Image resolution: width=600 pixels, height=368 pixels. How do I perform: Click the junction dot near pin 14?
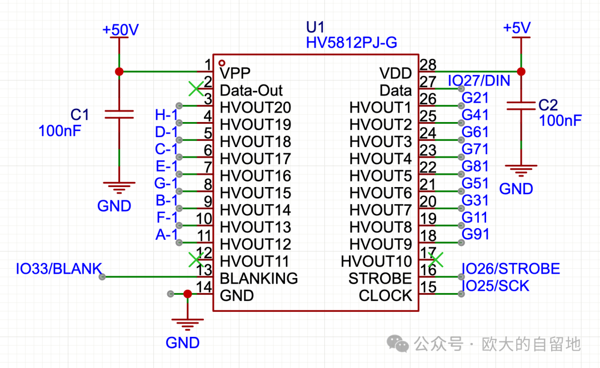[188, 294]
